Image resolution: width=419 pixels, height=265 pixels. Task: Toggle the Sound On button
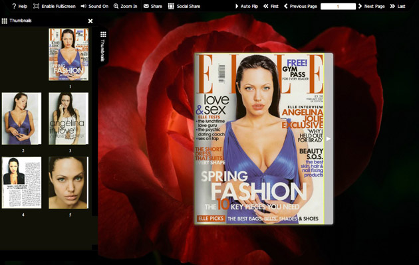coord(94,6)
